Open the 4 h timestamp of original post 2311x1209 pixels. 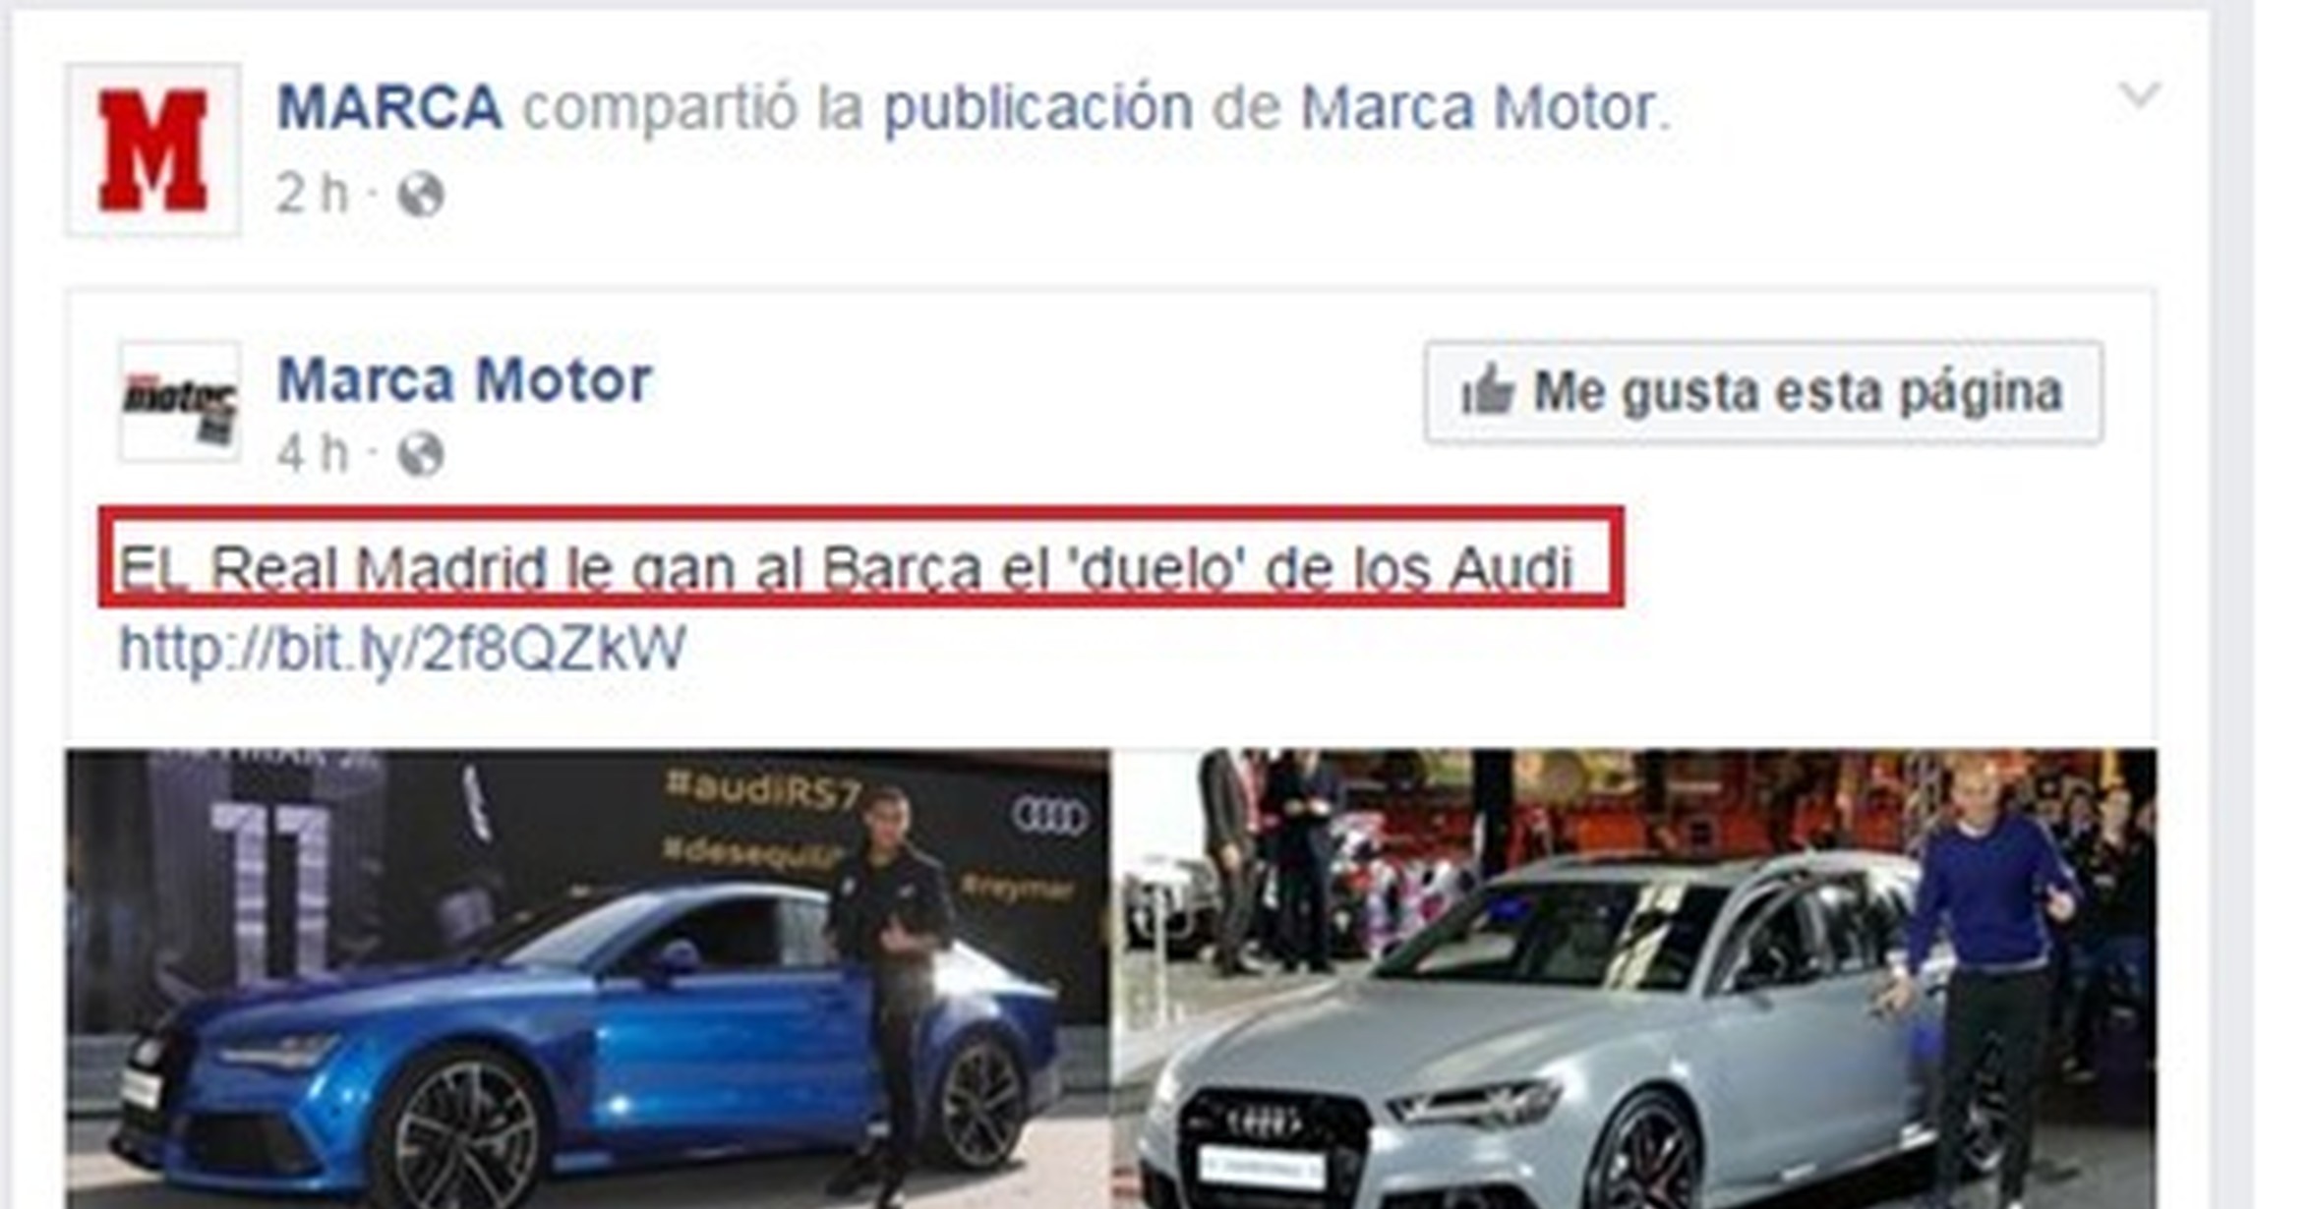click(312, 453)
